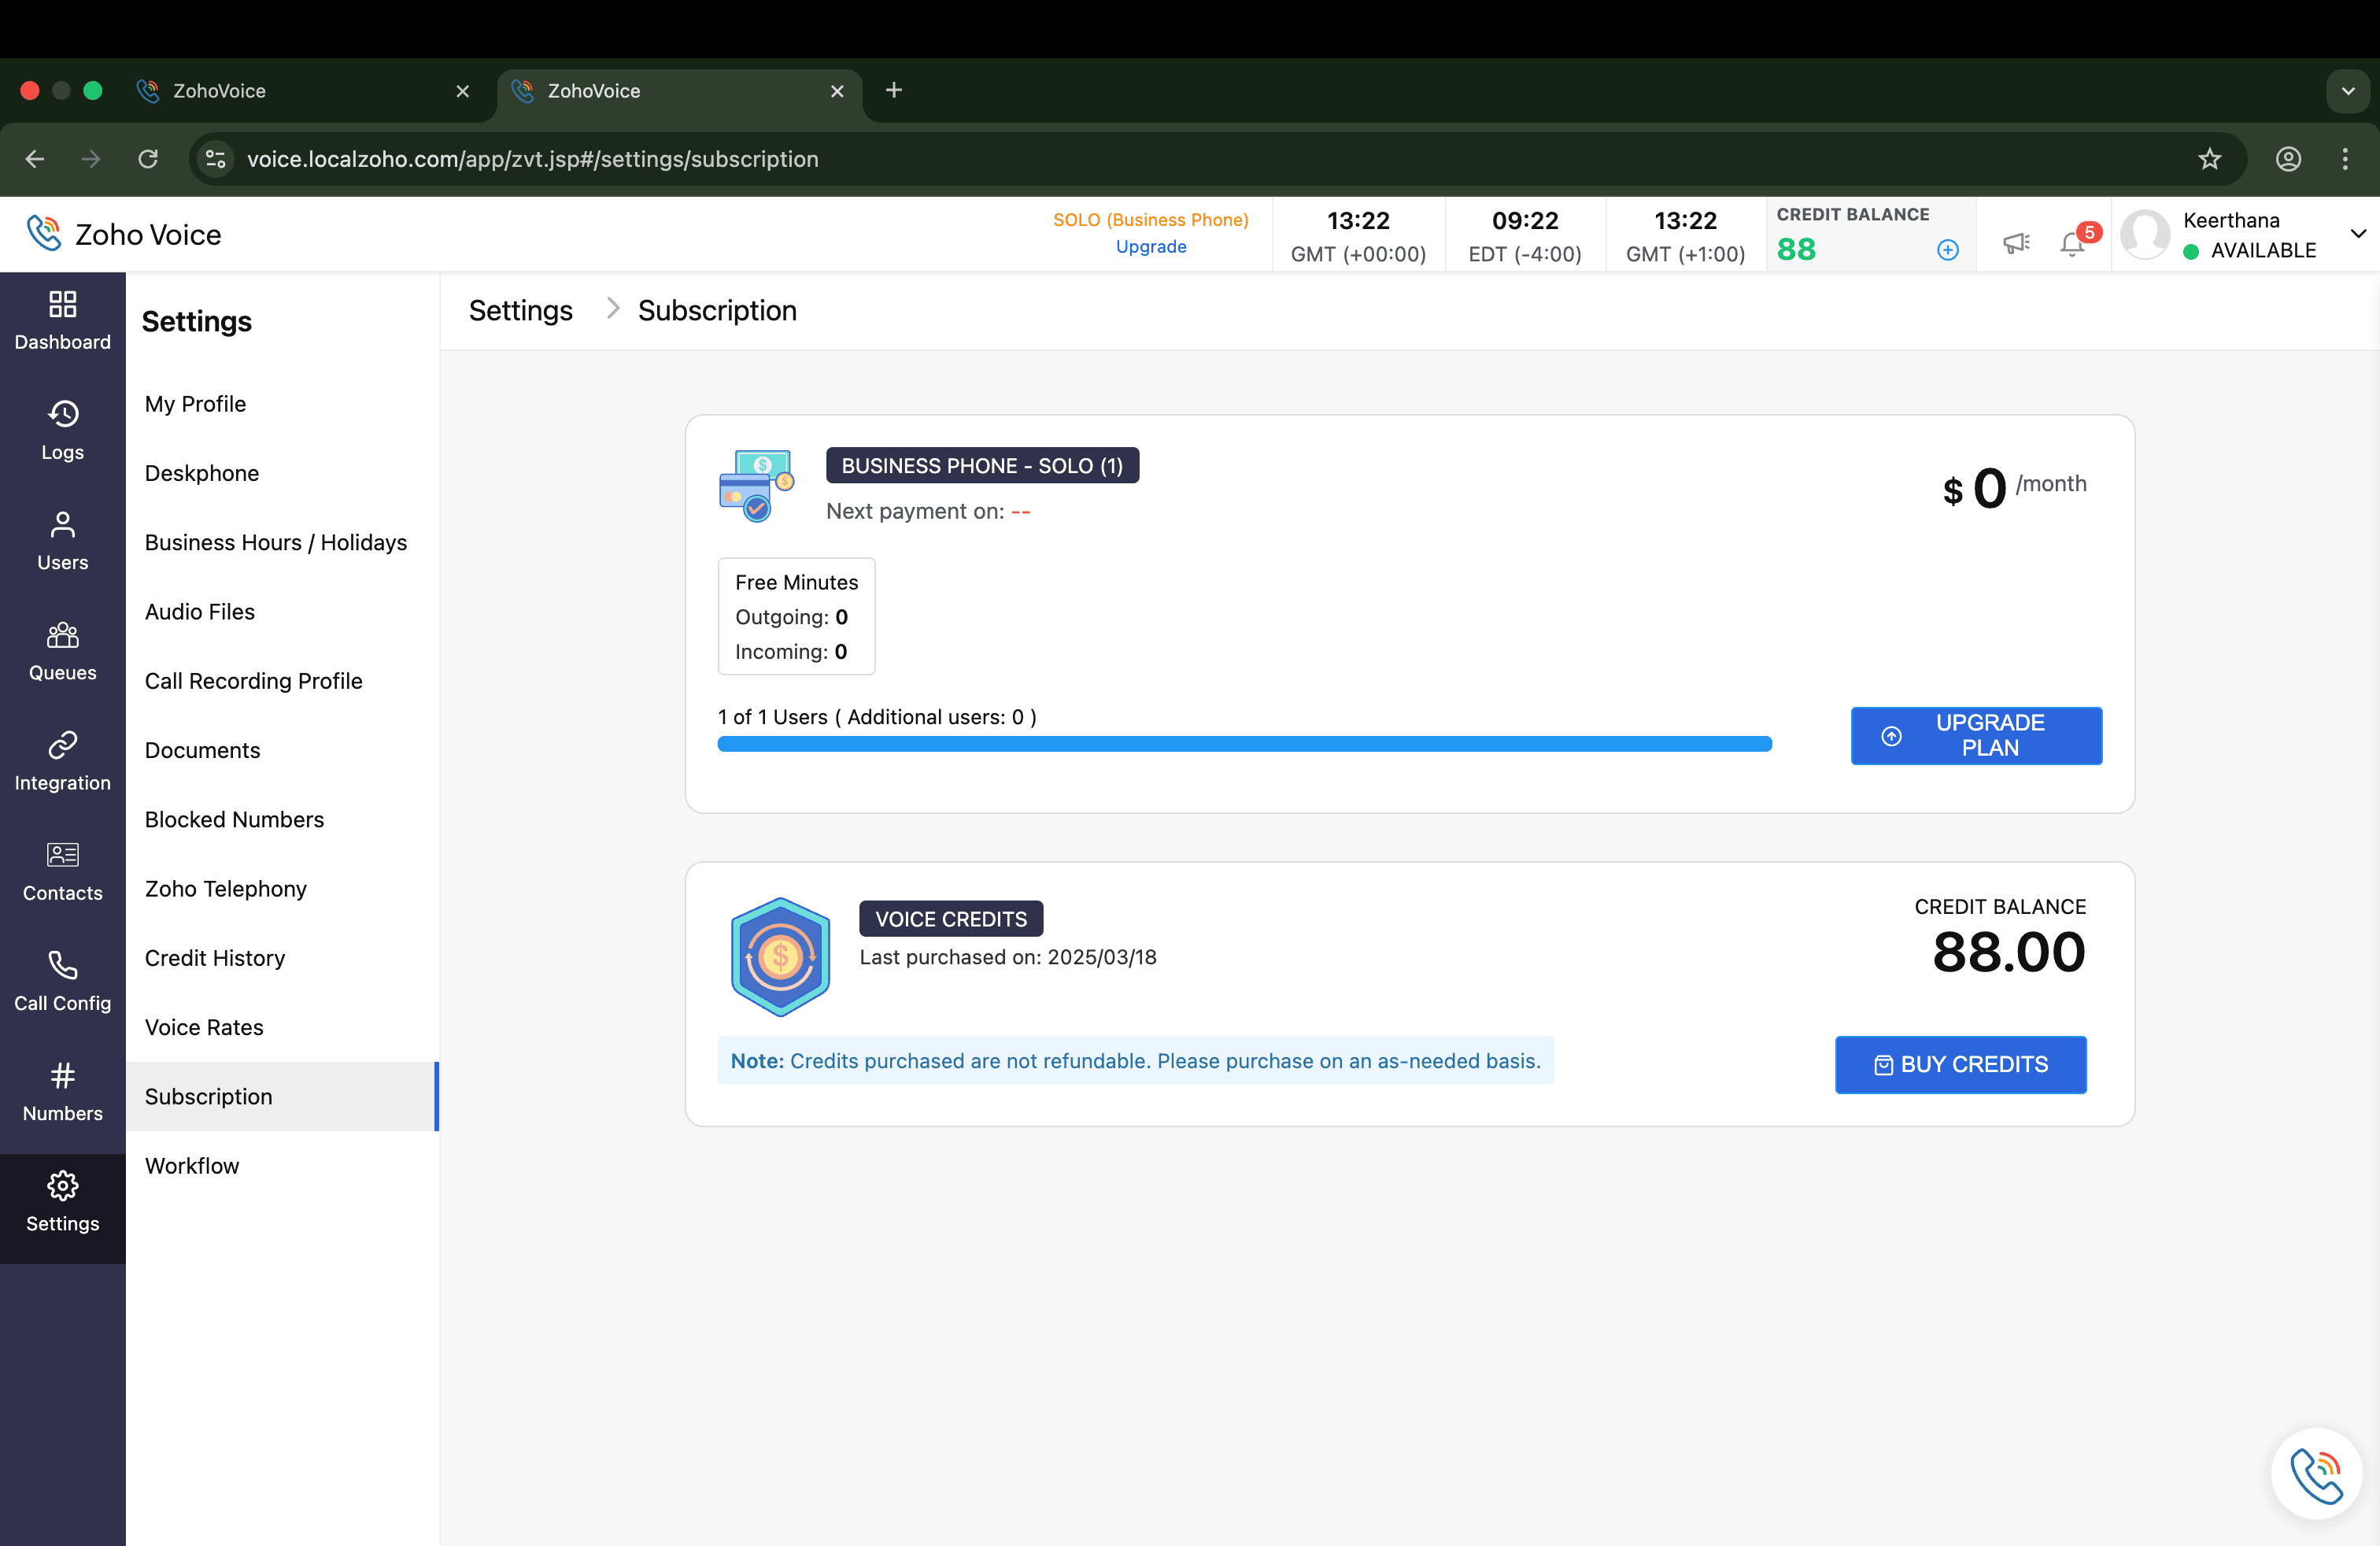Open the browser tab search dropdown
The width and height of the screenshot is (2380, 1546).
click(2347, 91)
